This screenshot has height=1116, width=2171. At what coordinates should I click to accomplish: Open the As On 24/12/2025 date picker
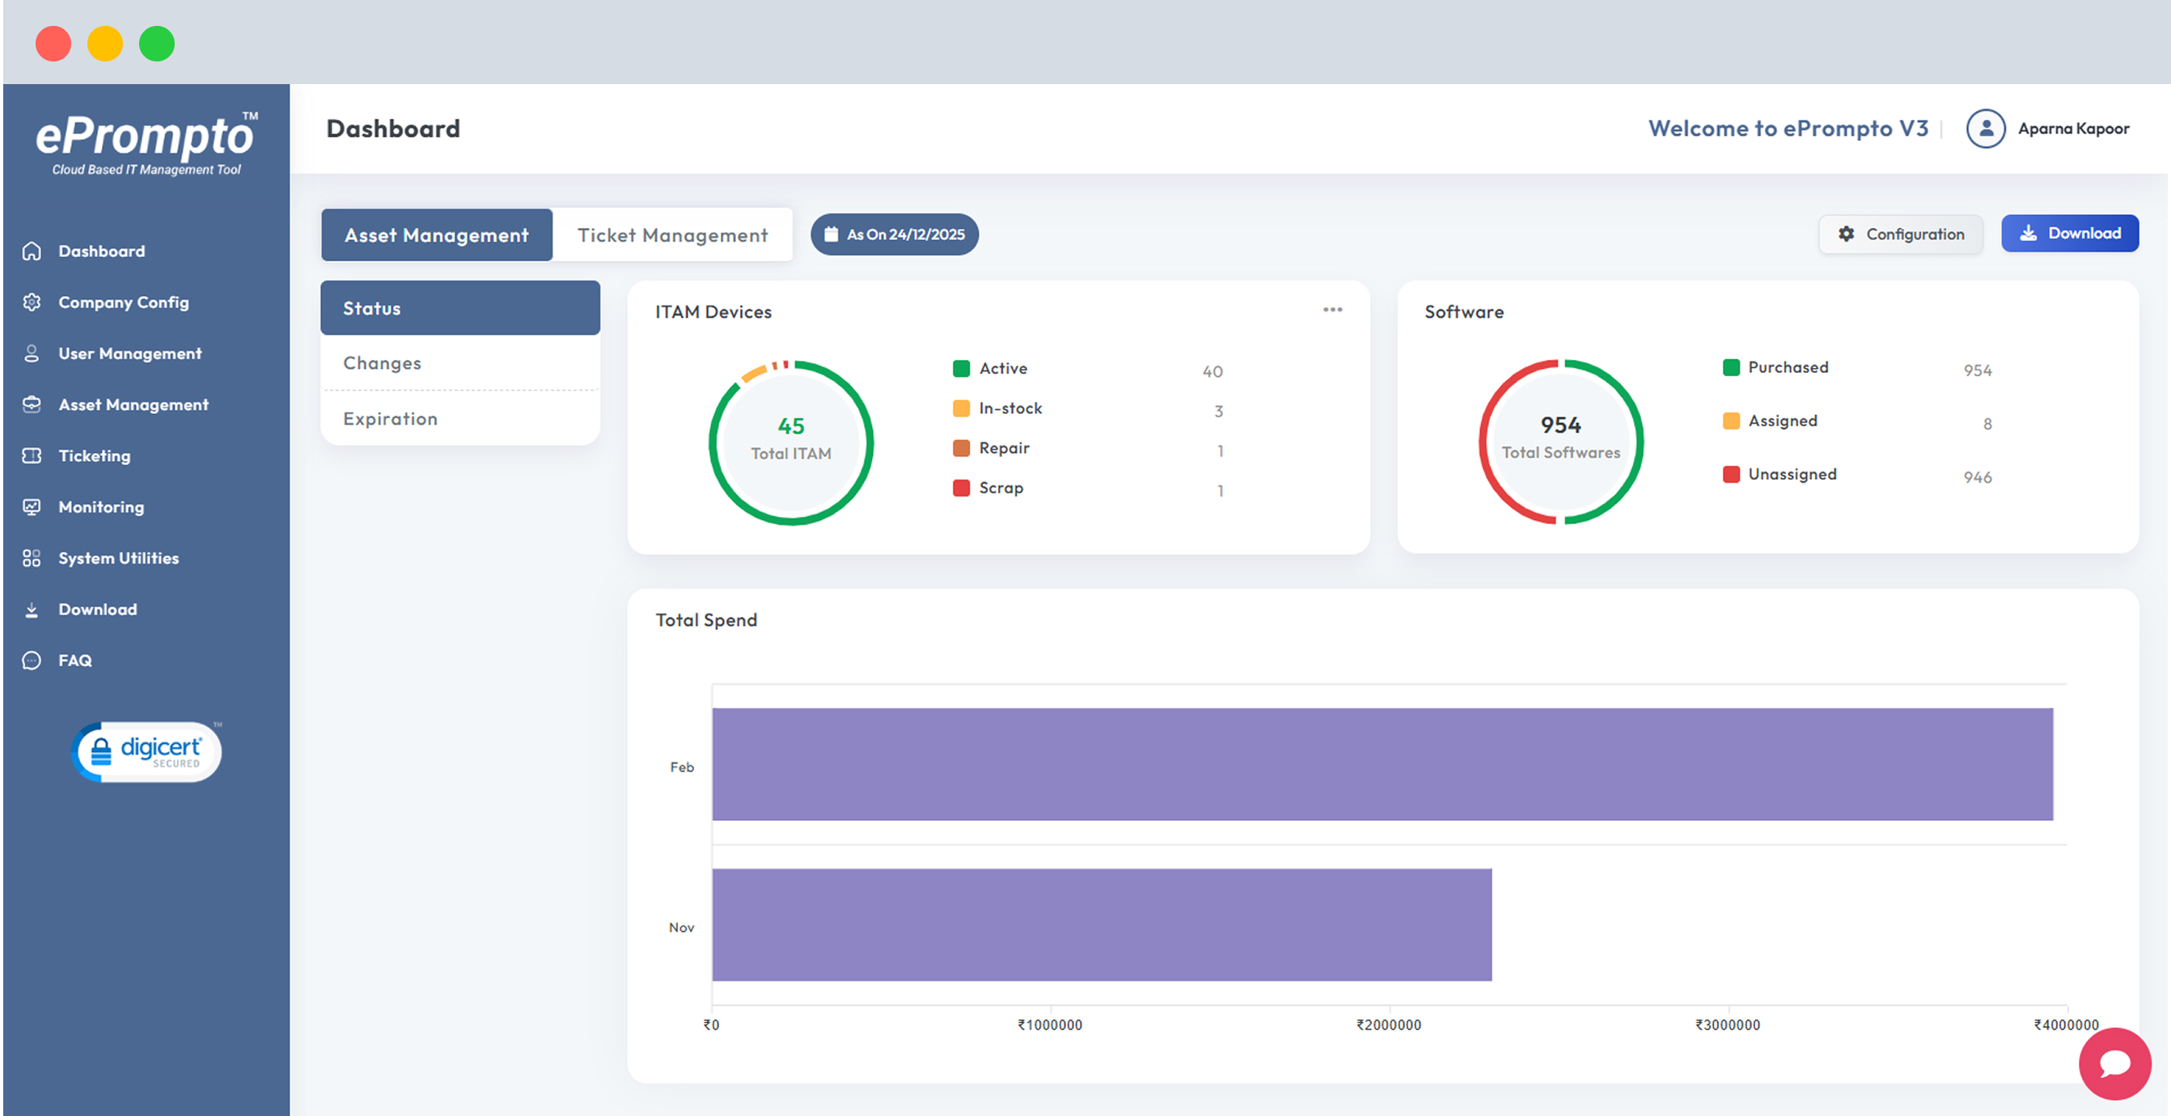(894, 235)
